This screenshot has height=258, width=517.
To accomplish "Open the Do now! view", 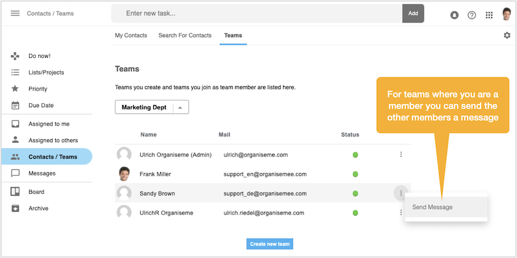I will [x=39, y=56].
